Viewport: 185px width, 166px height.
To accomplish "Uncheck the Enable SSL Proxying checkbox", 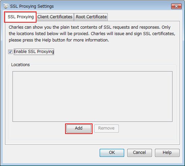I will (10, 52).
